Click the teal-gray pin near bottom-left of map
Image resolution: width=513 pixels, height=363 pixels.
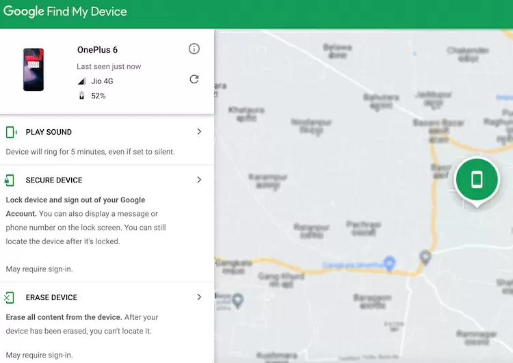point(238,301)
